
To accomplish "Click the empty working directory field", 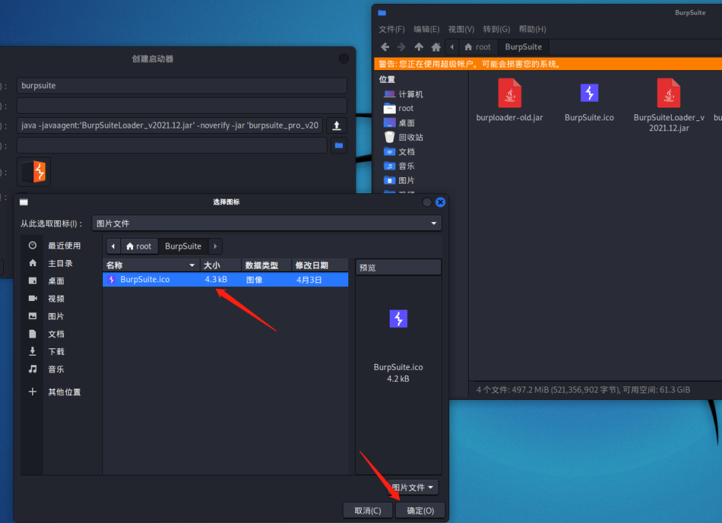I will 172,146.
